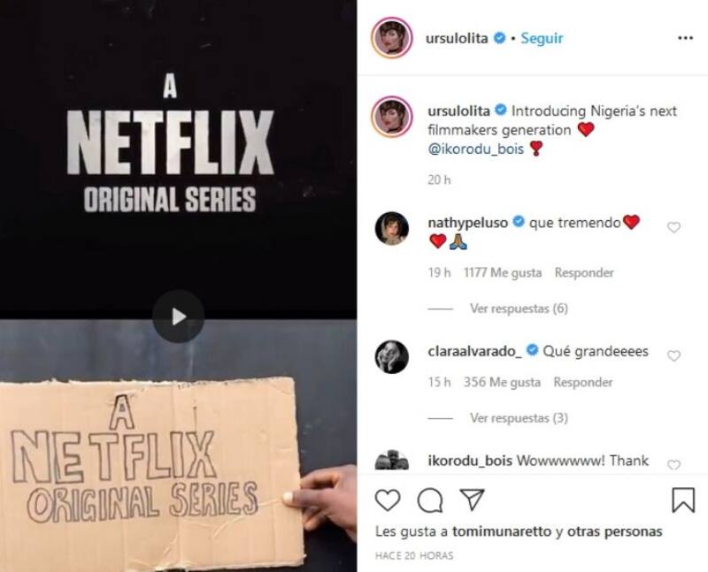Like claraalvarado_'s comment
Image resolution: width=708 pixels, height=572 pixels.
(673, 356)
